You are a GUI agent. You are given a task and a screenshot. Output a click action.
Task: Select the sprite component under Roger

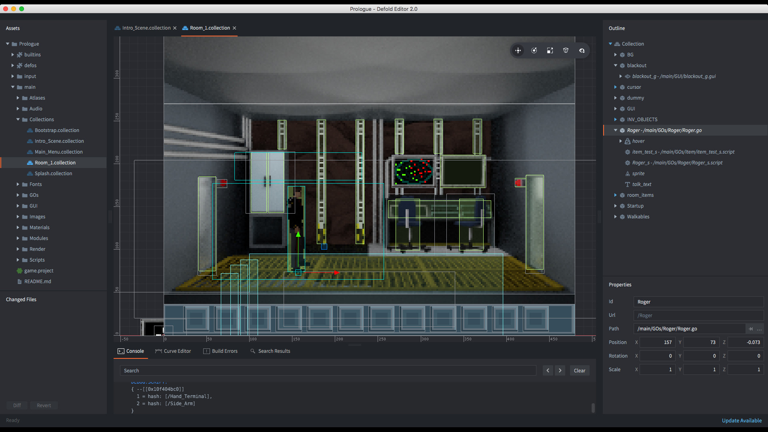[627, 174]
